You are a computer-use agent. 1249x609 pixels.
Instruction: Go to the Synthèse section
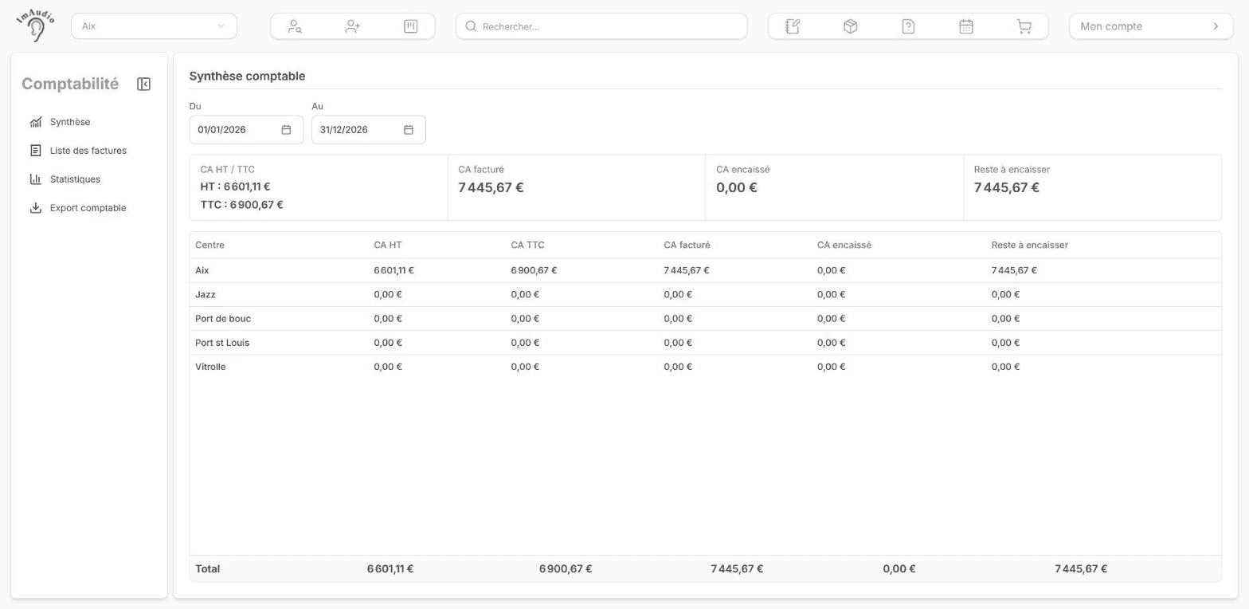tap(70, 122)
